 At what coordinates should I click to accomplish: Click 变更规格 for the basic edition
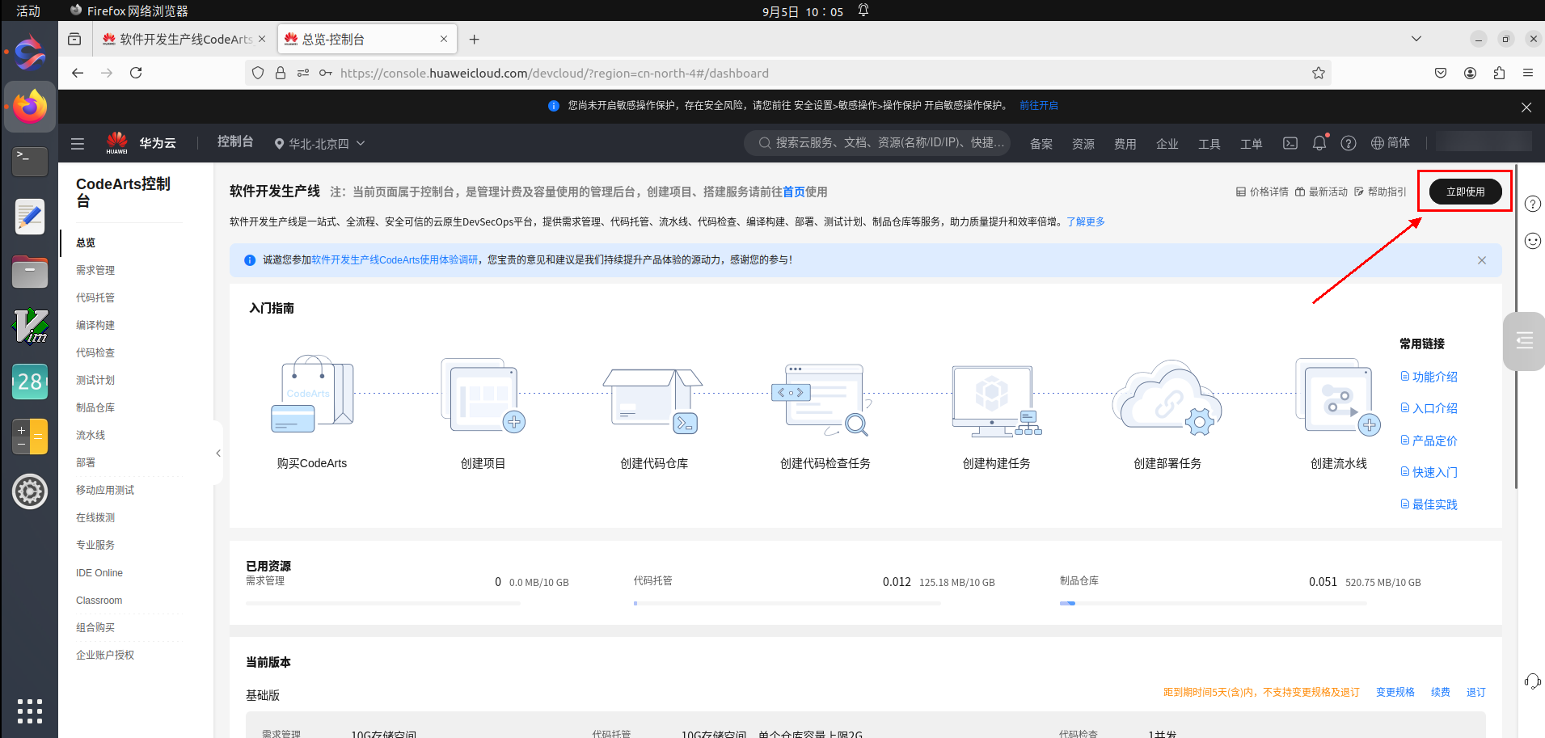pos(1395,692)
